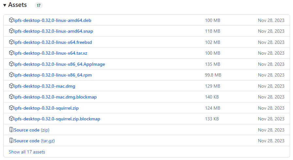Click the 124 MB size value
The width and height of the screenshot is (293, 160).
[213, 108]
